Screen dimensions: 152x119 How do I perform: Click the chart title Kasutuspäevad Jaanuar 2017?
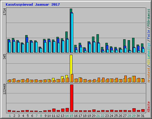(x=33, y=4)
